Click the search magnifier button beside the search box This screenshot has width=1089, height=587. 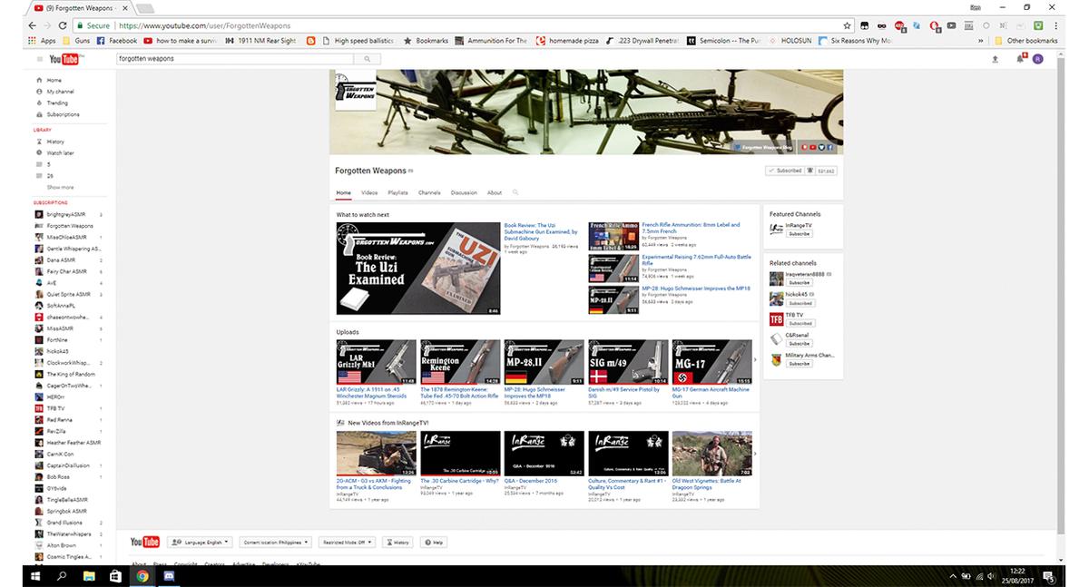[x=368, y=59]
